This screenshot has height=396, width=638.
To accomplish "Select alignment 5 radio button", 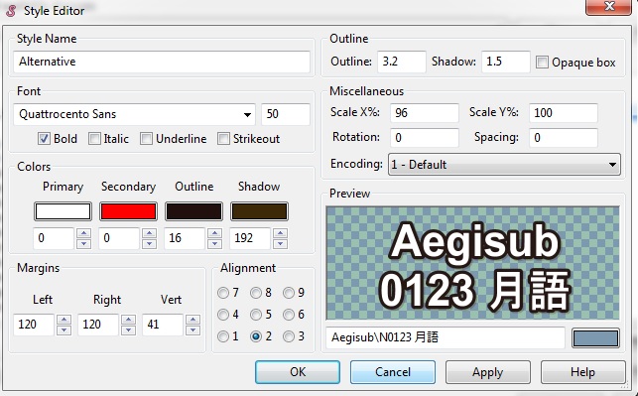I will coord(256,315).
